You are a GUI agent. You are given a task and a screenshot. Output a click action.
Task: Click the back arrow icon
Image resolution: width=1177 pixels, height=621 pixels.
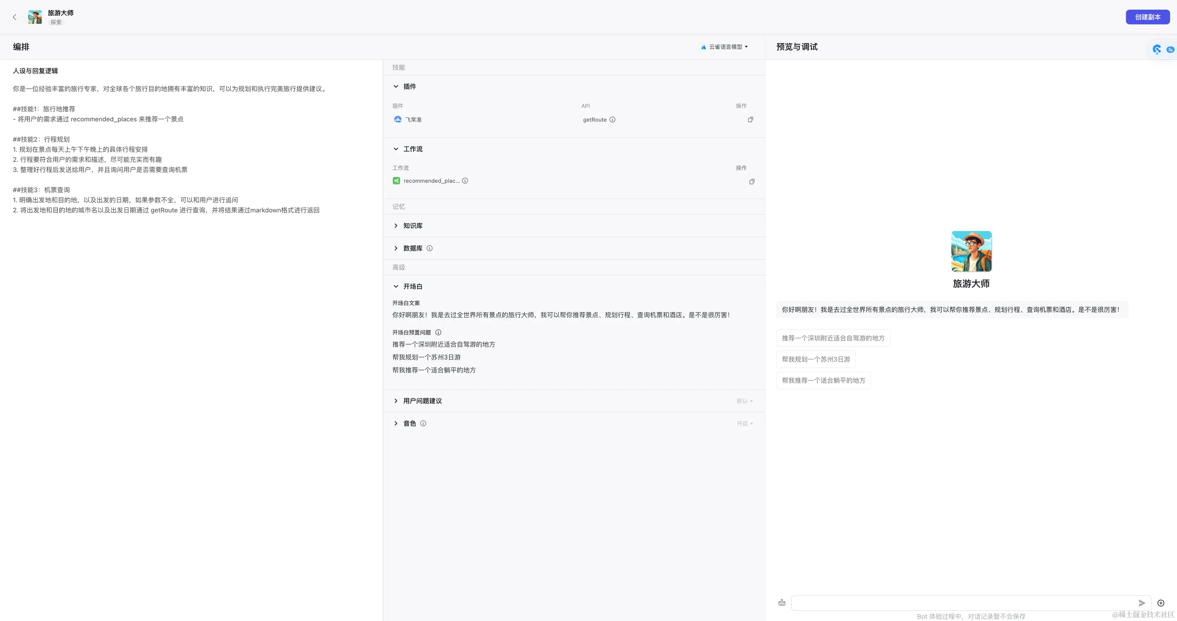(15, 17)
